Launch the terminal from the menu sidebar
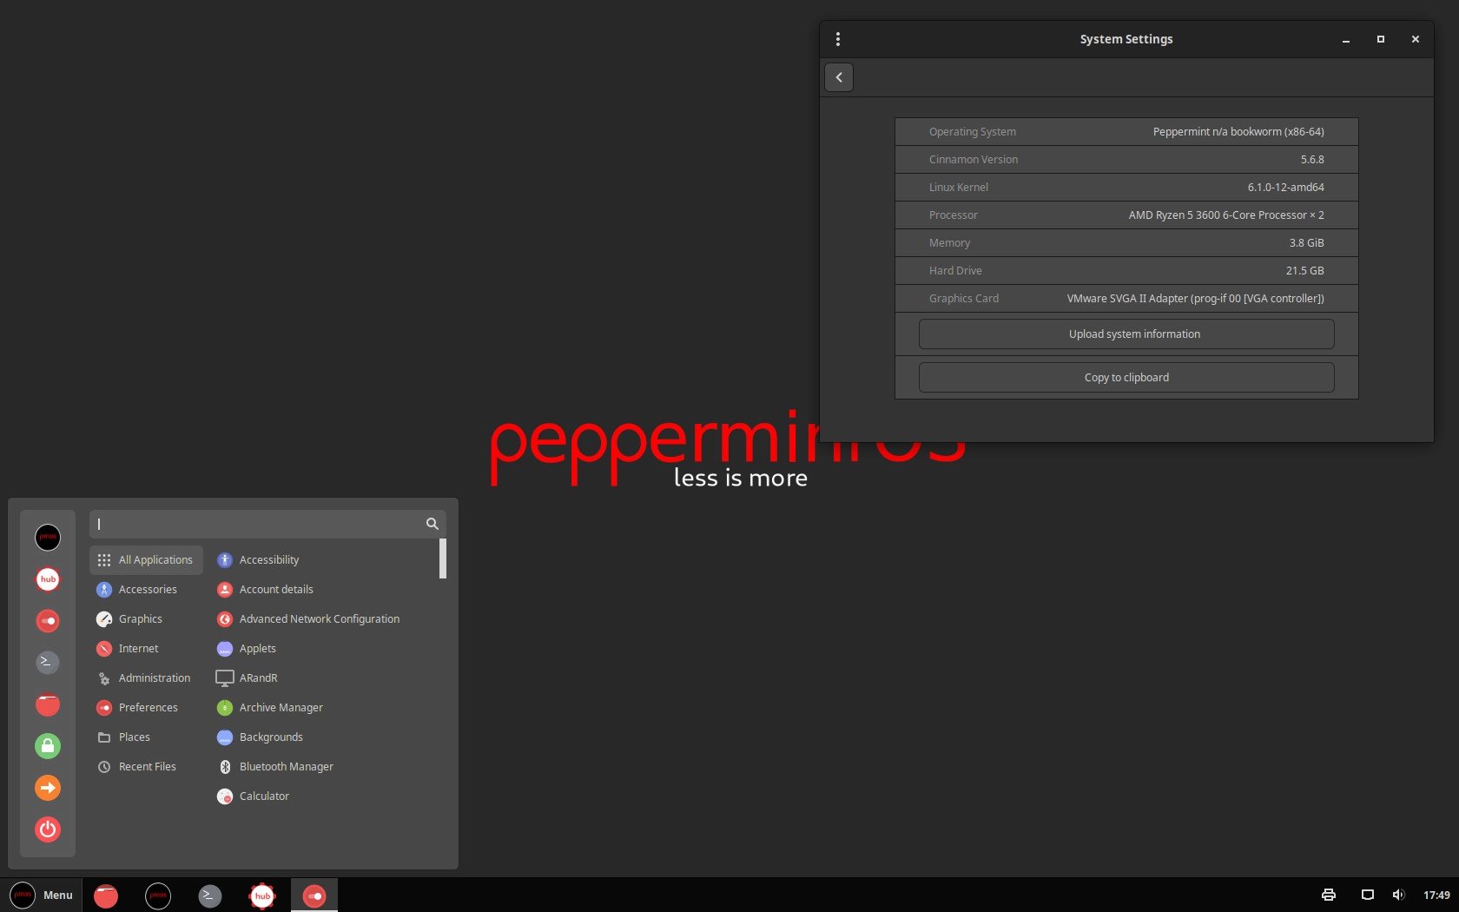The image size is (1459, 912). pos(48,662)
